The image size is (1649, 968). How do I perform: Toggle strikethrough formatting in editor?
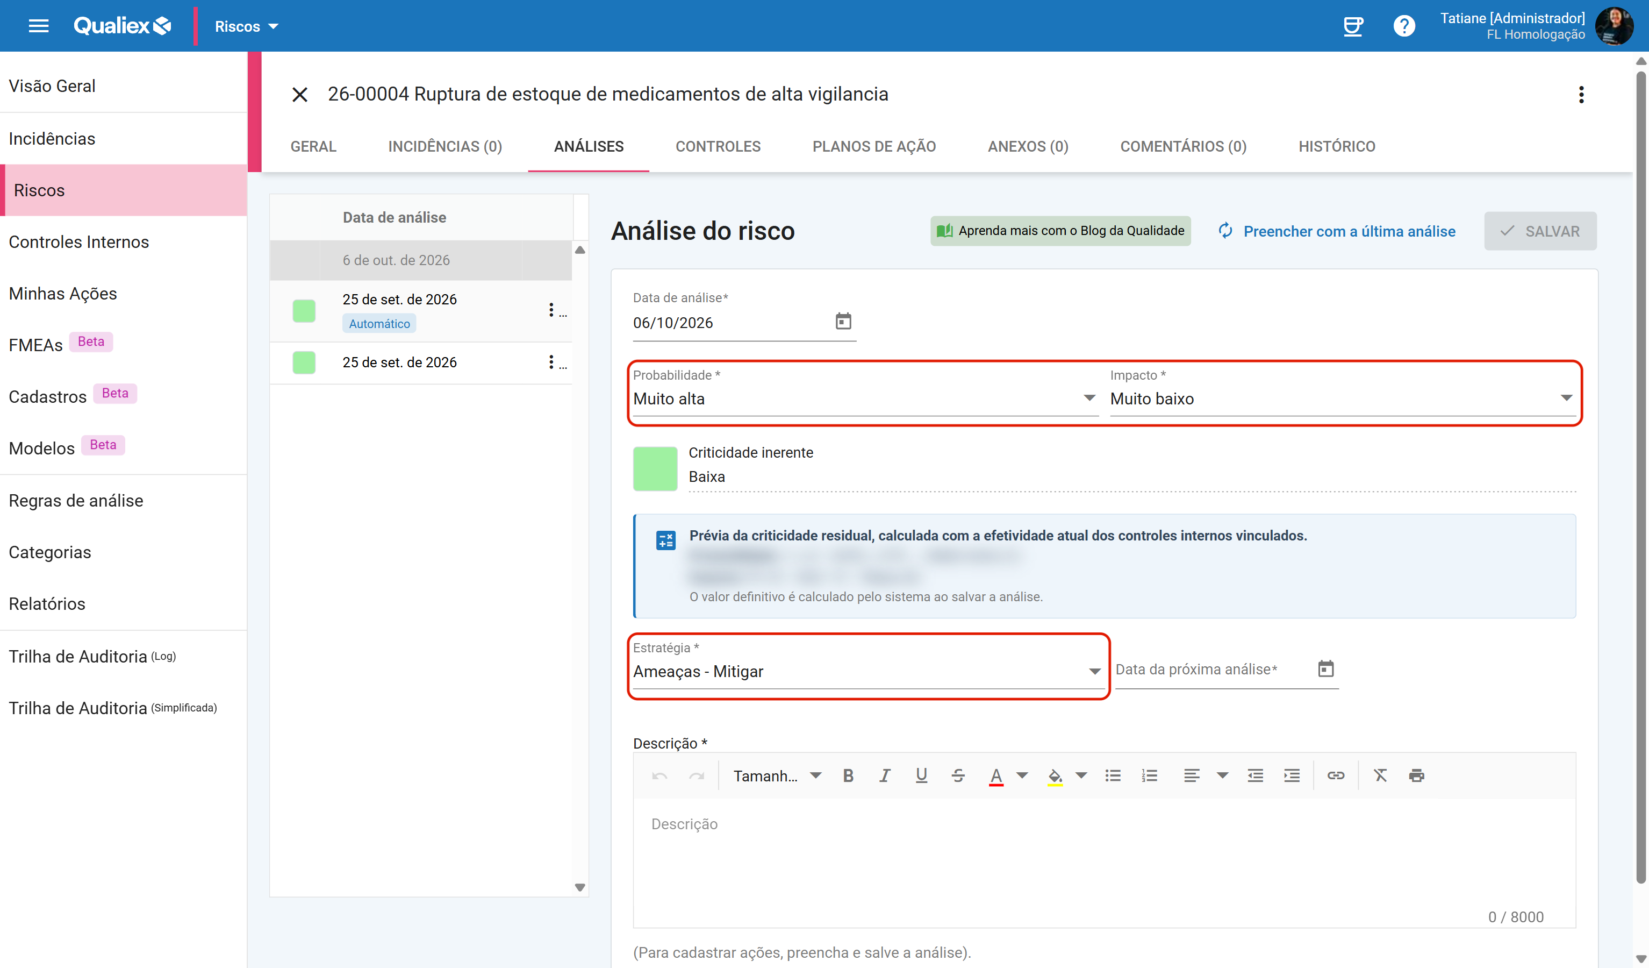958,775
